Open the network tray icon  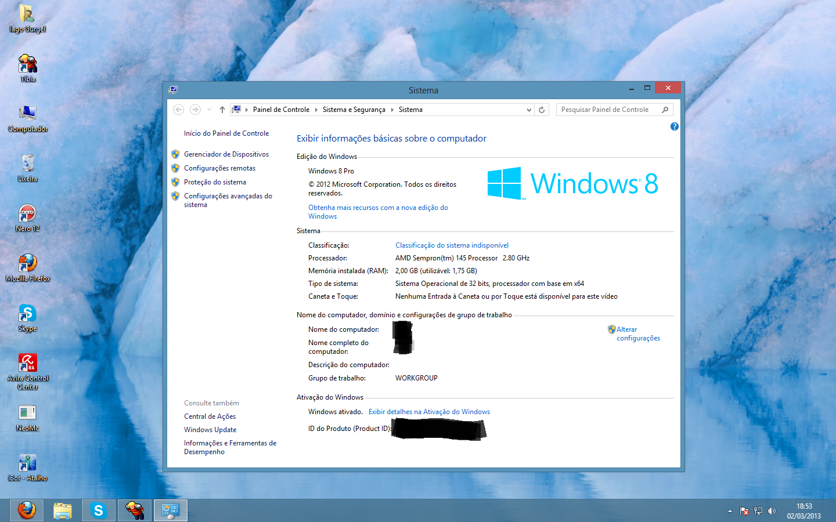pos(758,511)
